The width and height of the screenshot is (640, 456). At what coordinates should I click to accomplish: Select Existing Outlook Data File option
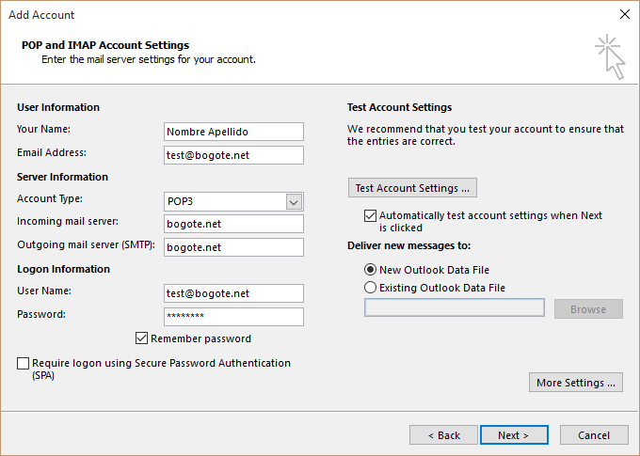coord(371,288)
